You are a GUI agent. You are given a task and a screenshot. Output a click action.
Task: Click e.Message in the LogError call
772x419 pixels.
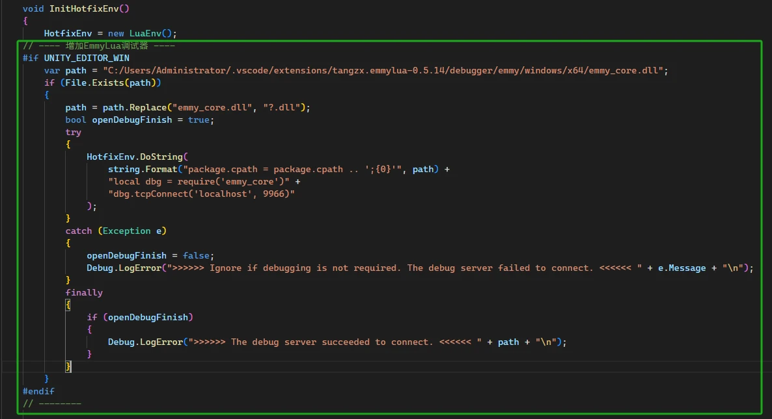(x=682, y=268)
